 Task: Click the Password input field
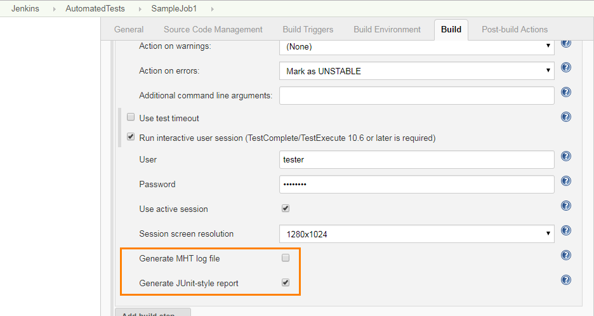[x=417, y=184]
